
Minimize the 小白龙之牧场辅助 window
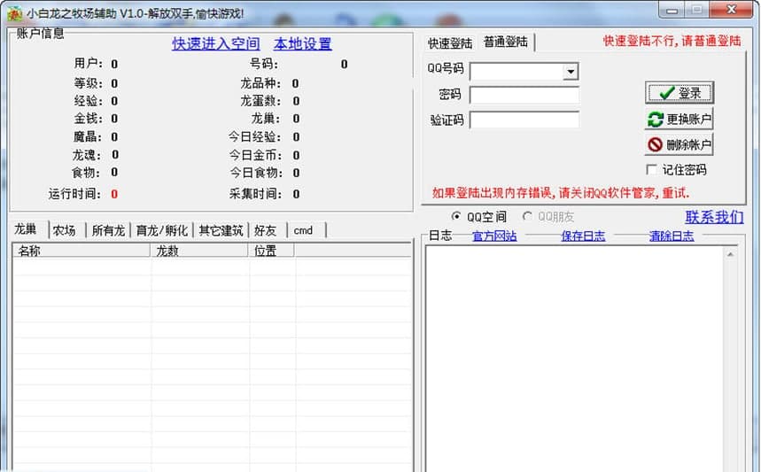(x=672, y=11)
